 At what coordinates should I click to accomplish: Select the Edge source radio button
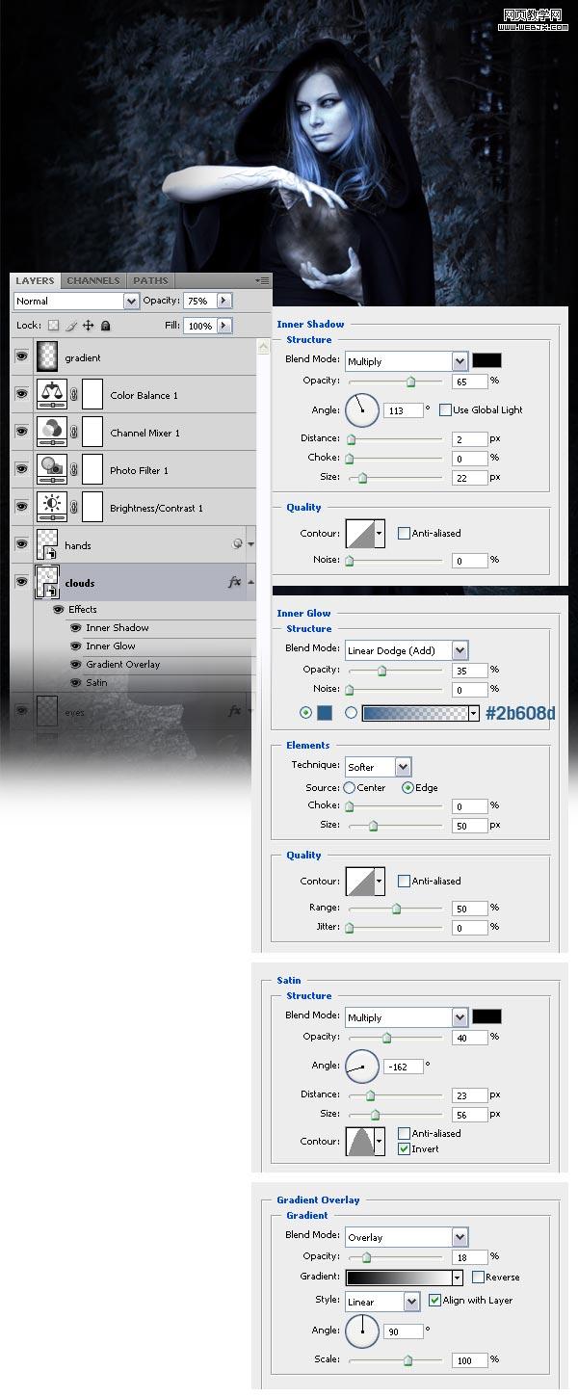[x=407, y=787]
